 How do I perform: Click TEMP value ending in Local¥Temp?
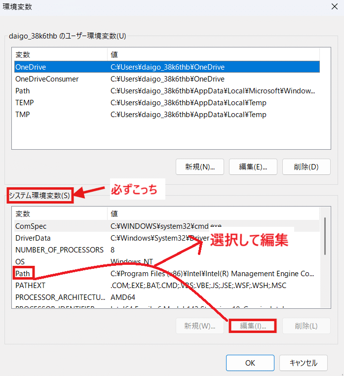point(189,103)
